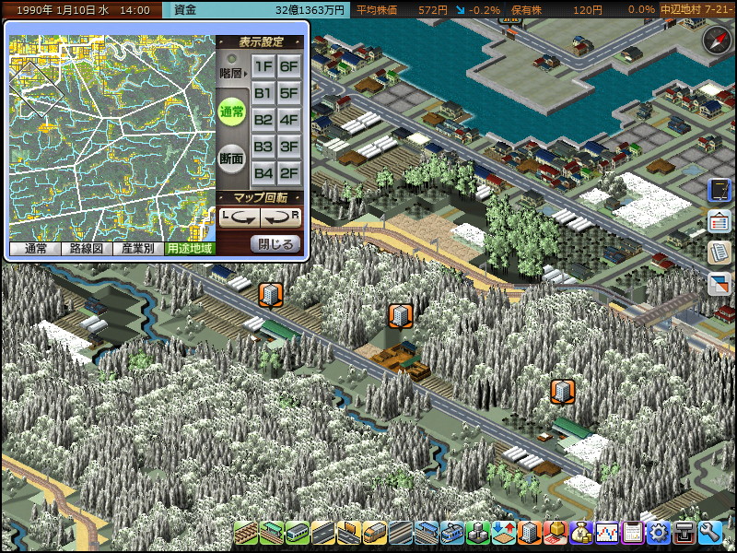Viewport: 737px width, 553px height.
Task: Click the 保有株 holdings value
Action: pos(557,10)
